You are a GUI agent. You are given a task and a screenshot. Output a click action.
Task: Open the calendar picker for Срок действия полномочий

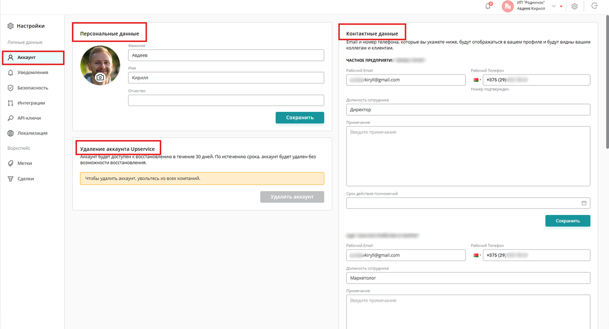(x=584, y=203)
